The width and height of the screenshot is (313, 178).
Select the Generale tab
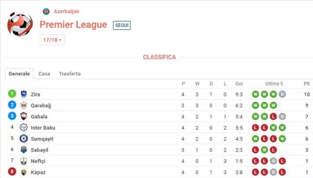point(19,74)
